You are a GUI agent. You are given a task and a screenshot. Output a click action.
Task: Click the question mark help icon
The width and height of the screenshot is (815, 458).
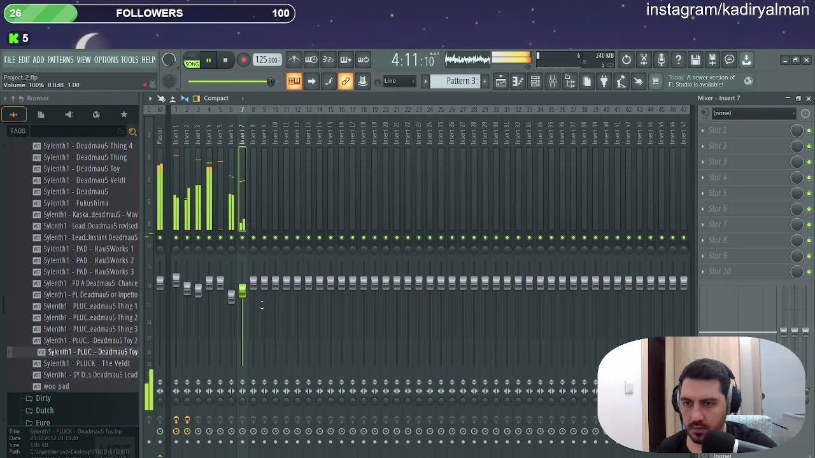678,60
